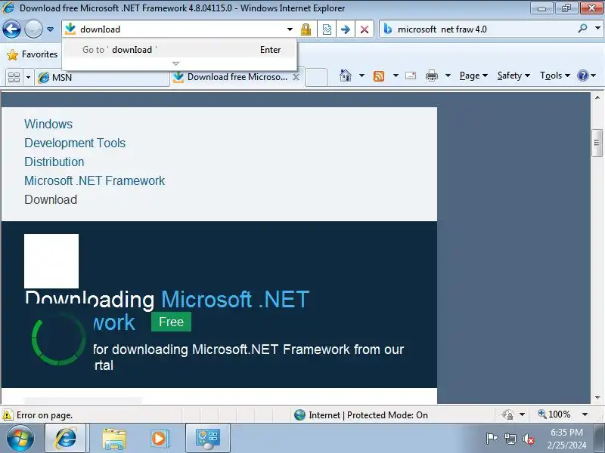Viewport: 605px width, 453px height.
Task: Open the Tools menu
Action: point(555,75)
